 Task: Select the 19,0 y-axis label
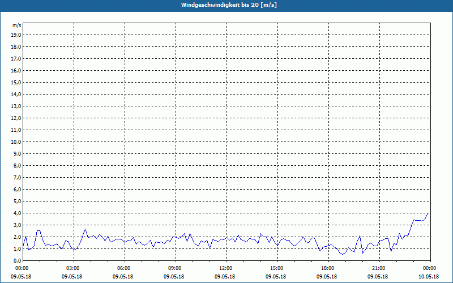(x=17, y=35)
